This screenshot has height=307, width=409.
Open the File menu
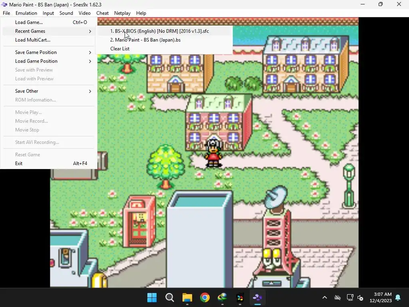(x=6, y=13)
